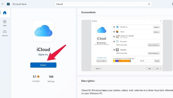
Task: Open the Home section in the sidebar
Action: coord(5,13)
